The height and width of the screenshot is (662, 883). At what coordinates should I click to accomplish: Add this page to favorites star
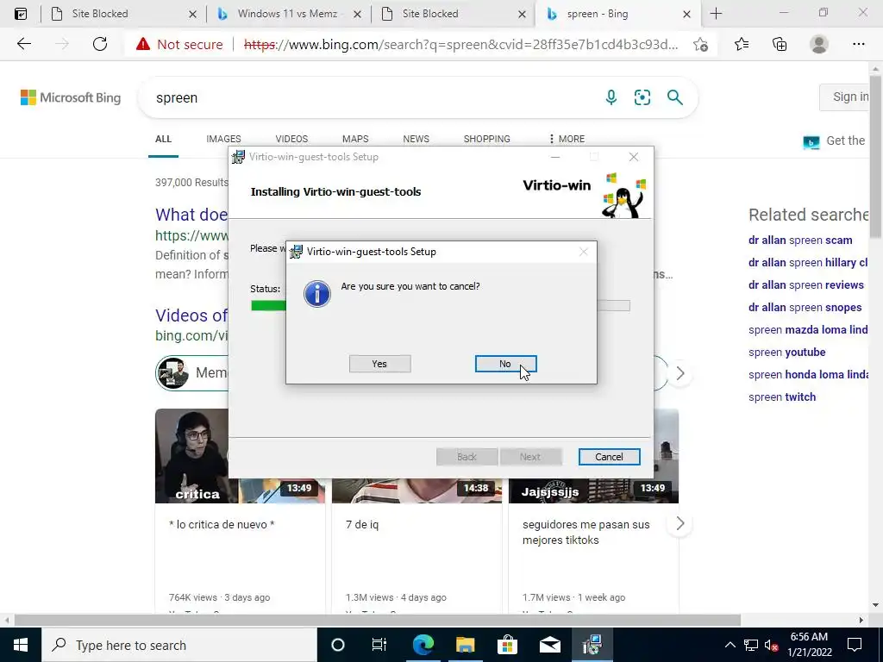pyautogui.click(x=700, y=44)
